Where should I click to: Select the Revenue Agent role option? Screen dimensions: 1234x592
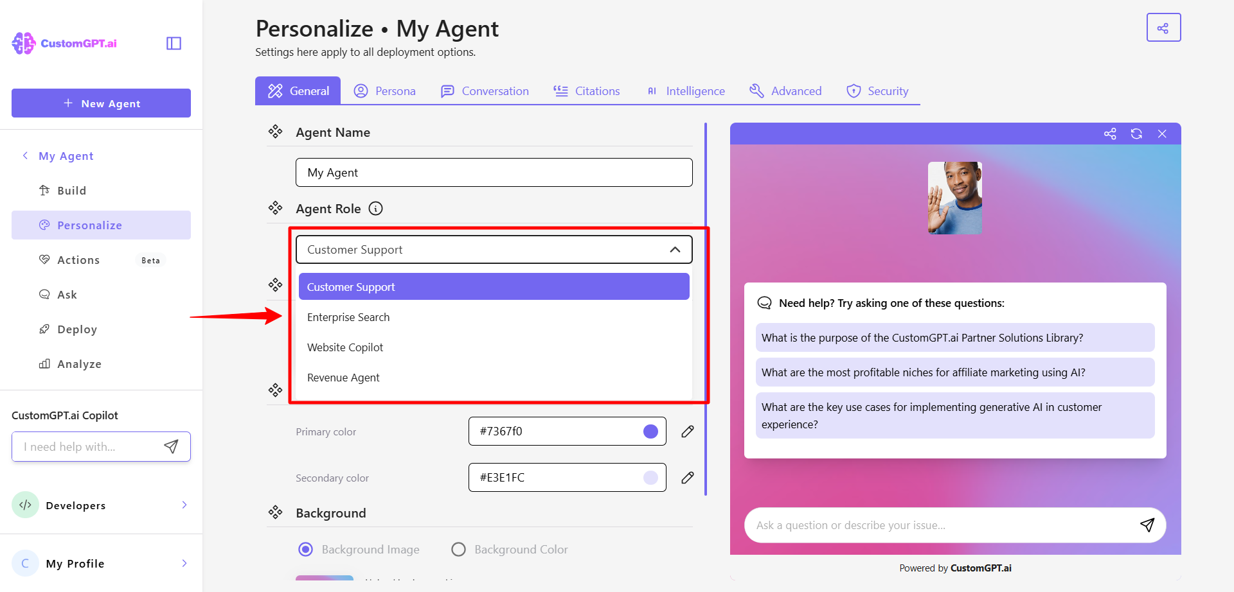pos(494,378)
